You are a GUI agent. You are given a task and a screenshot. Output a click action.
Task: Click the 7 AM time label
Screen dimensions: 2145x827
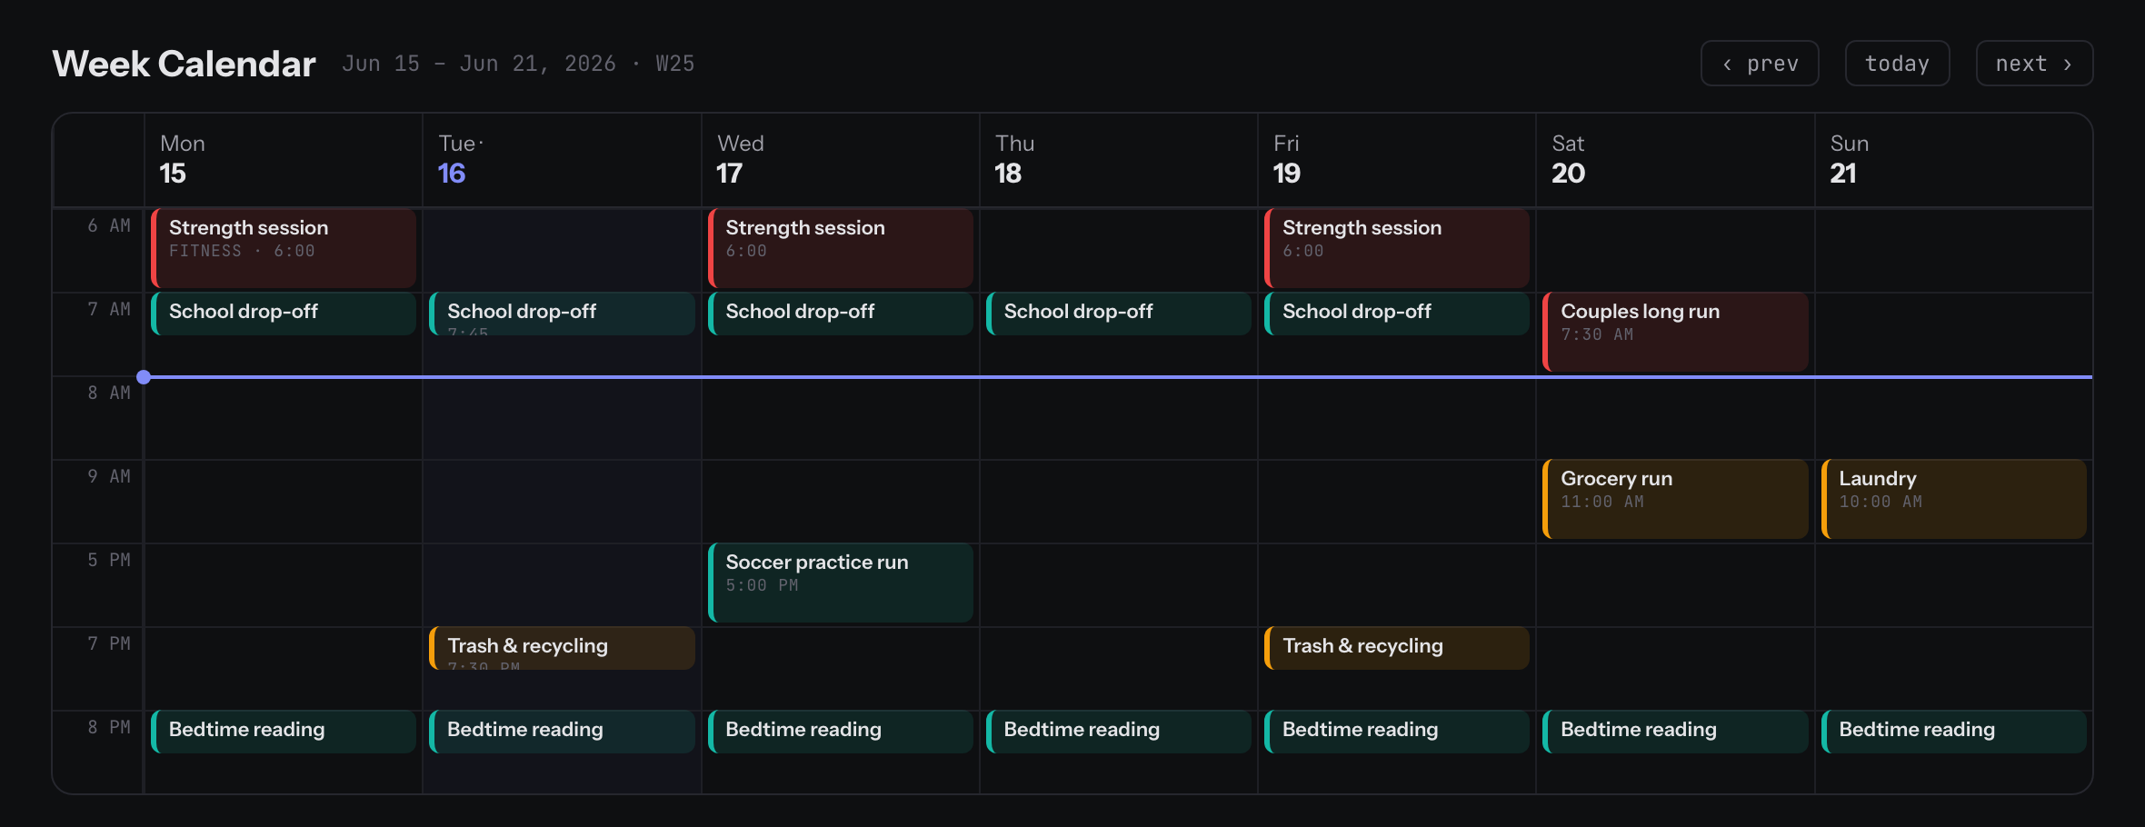109,309
